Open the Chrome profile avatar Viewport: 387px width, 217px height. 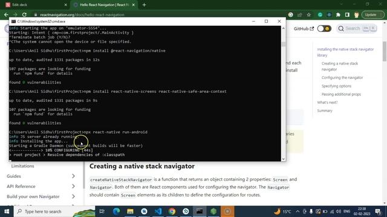[x=356, y=14]
